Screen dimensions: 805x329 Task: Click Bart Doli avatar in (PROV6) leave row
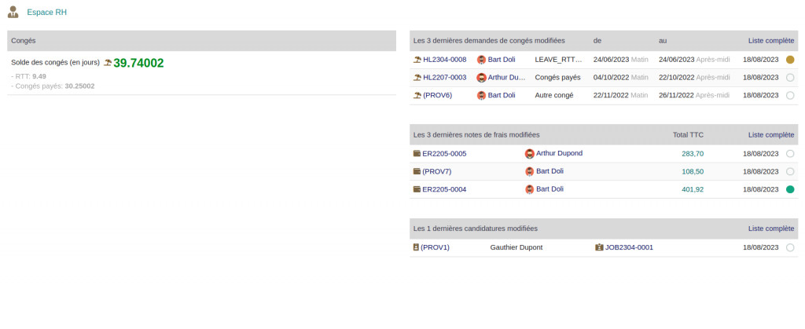point(482,95)
